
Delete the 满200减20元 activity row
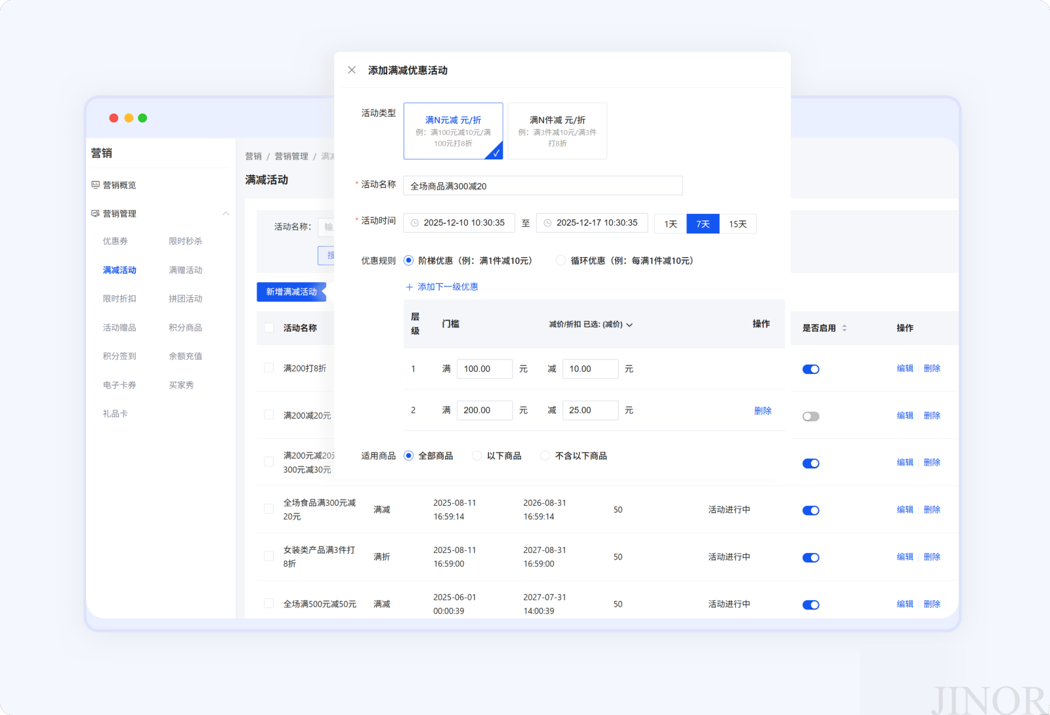click(932, 416)
